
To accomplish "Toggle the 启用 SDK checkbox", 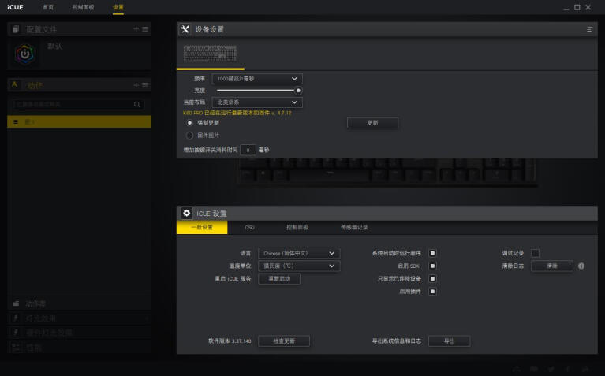I will coord(432,266).
